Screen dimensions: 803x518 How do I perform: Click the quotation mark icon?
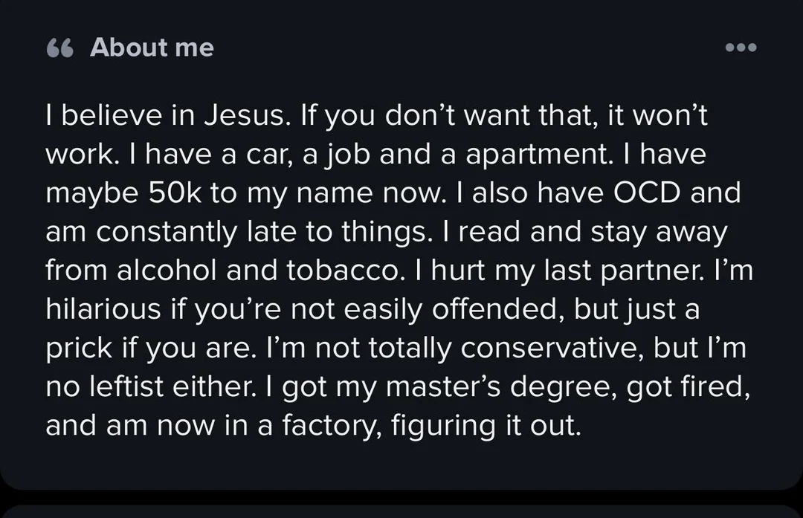point(59,48)
